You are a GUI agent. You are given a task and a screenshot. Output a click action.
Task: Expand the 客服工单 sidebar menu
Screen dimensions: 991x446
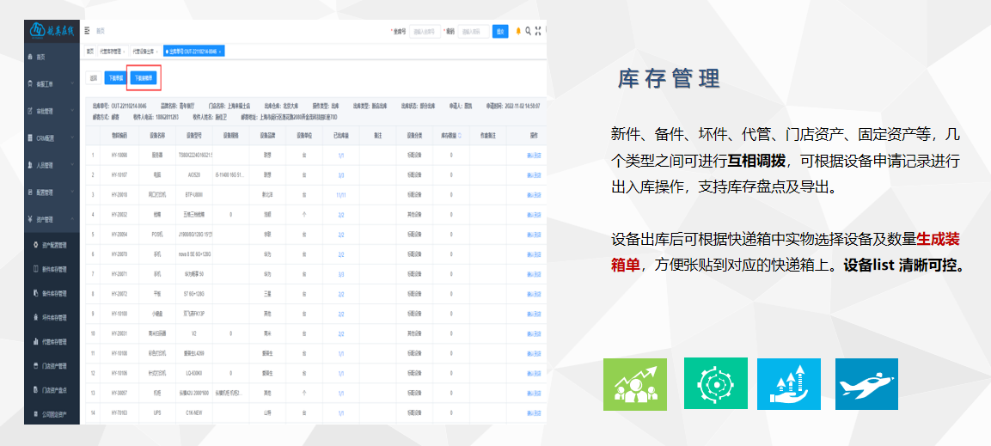tap(52, 84)
